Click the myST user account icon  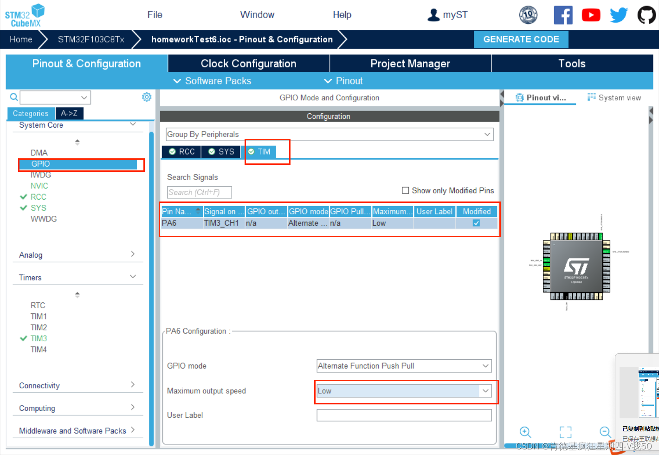click(433, 15)
